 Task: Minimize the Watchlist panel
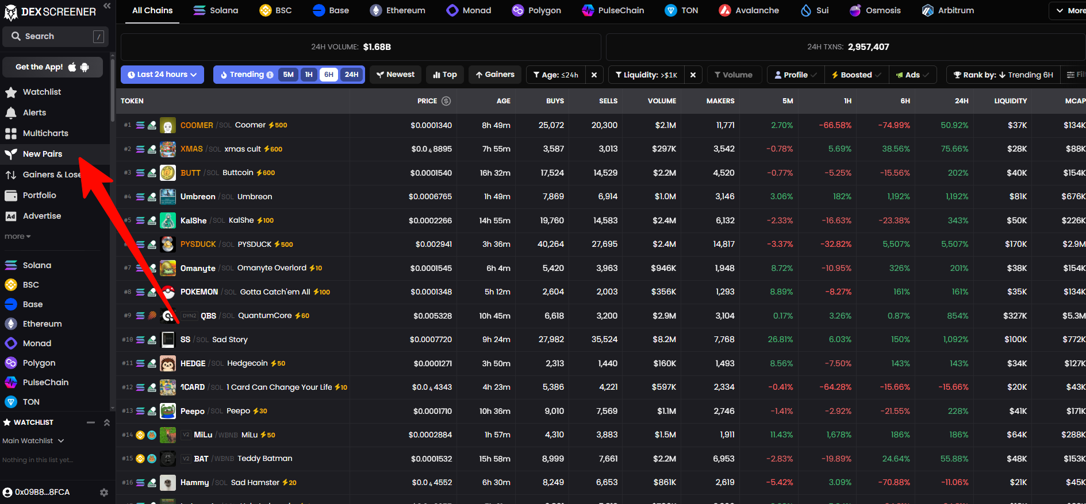click(91, 422)
